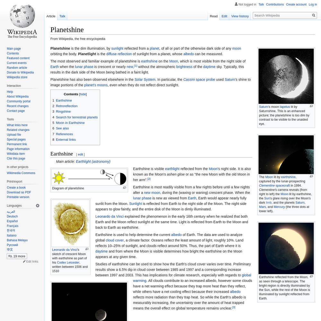Select the Read tab
Image resolution: width=321 pixels, height=321 pixels.
213,16
